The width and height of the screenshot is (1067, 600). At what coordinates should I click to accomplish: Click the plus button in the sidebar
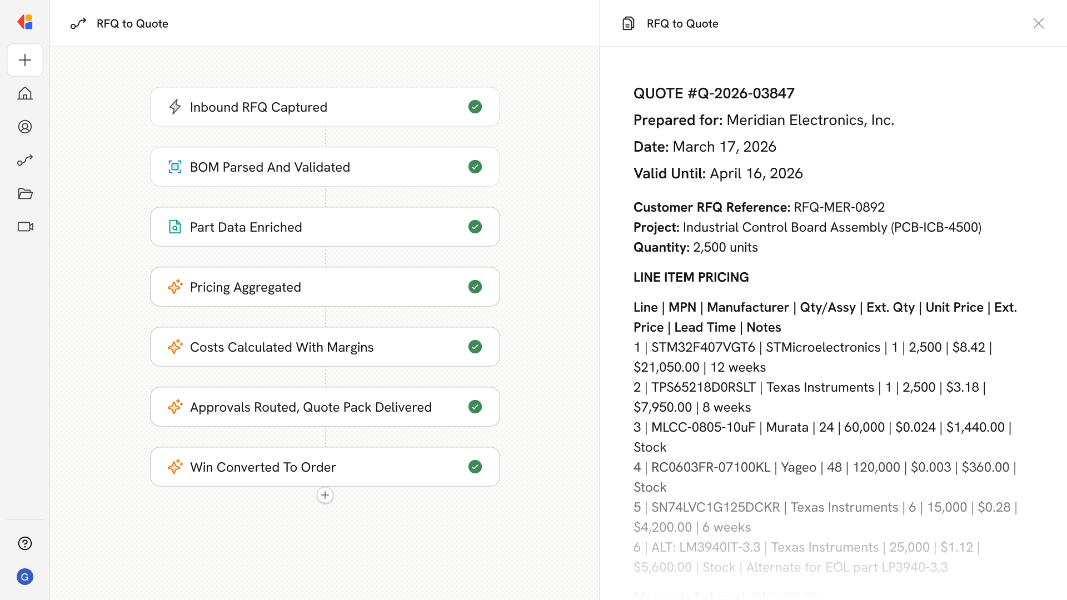point(25,60)
